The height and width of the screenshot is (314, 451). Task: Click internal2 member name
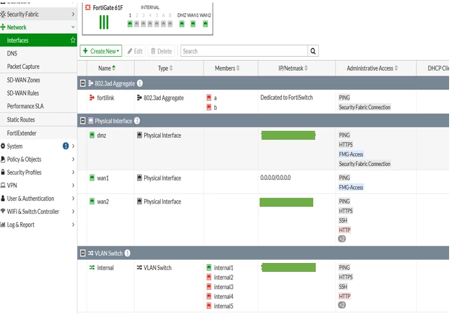223,277
